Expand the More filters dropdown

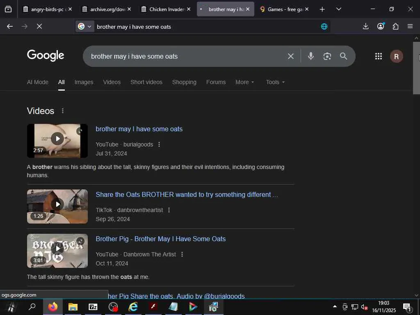pos(245,82)
